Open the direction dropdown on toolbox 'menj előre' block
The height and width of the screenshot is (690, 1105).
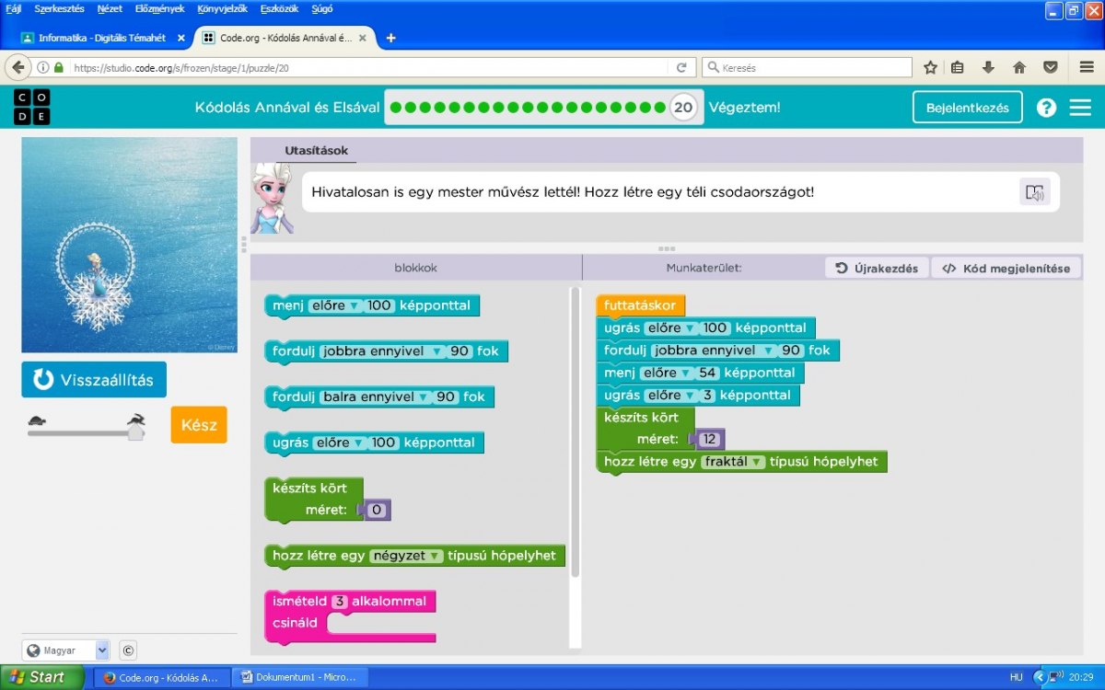tap(335, 305)
